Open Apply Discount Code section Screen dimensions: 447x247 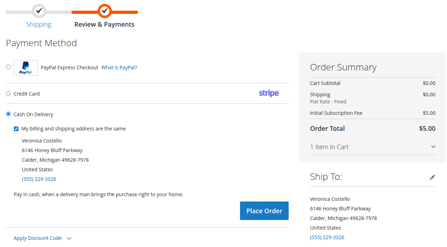point(38,238)
